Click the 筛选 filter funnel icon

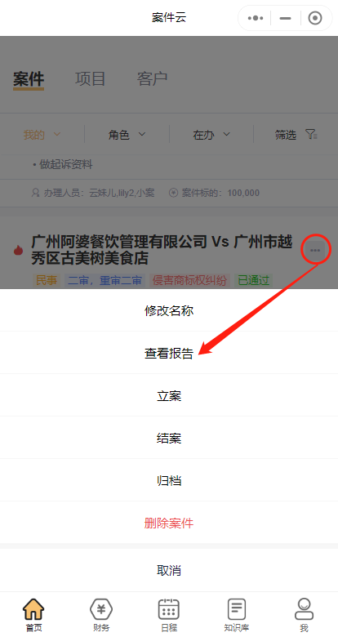[x=312, y=135]
